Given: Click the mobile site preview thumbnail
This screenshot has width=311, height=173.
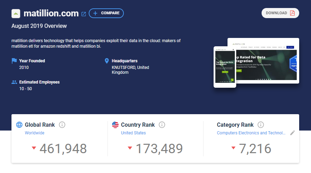Looking at the screenshot, I should [225, 67].
